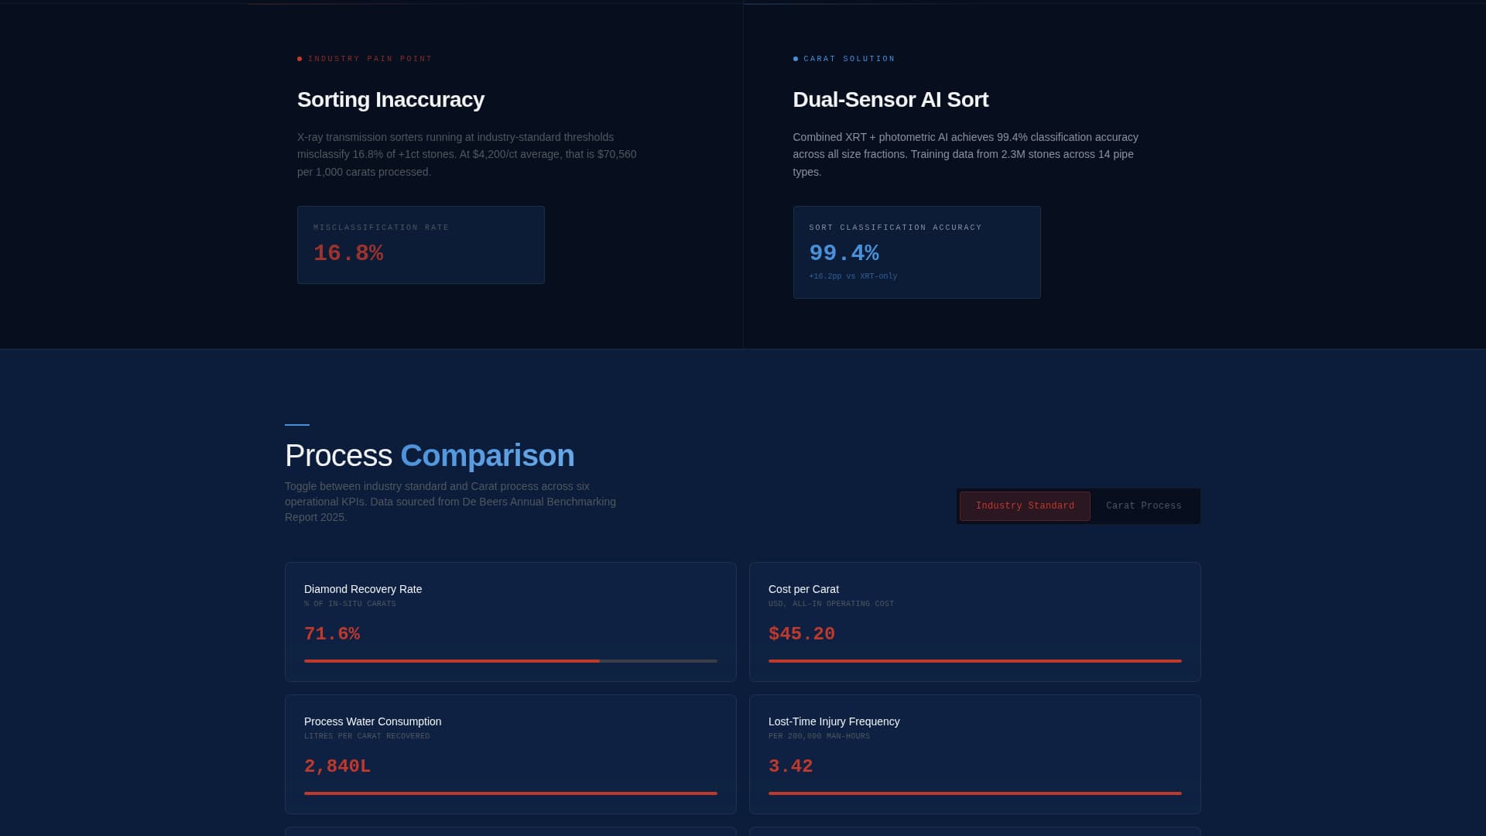Click the 16.8% misclassification figure
Image resolution: width=1486 pixels, height=836 pixels.
click(348, 252)
